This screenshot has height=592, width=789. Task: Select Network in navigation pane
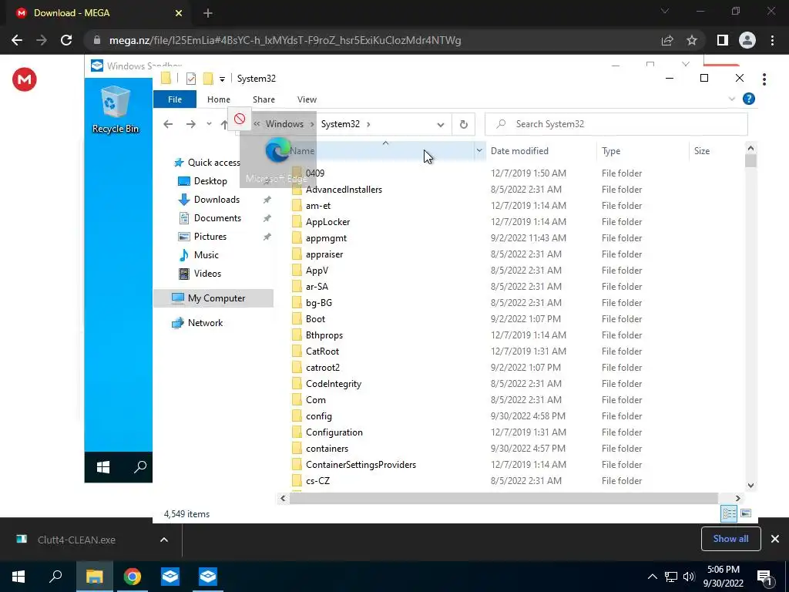205,323
